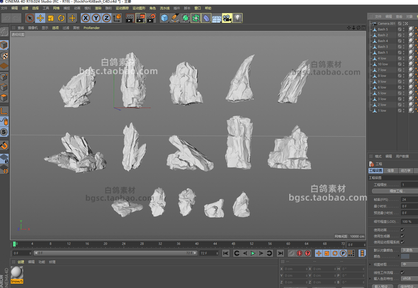Select Camera.001 in object manager
418x288 pixels.
click(x=386, y=23)
